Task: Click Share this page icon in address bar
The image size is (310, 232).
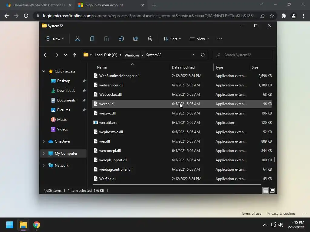Action: 262,16
